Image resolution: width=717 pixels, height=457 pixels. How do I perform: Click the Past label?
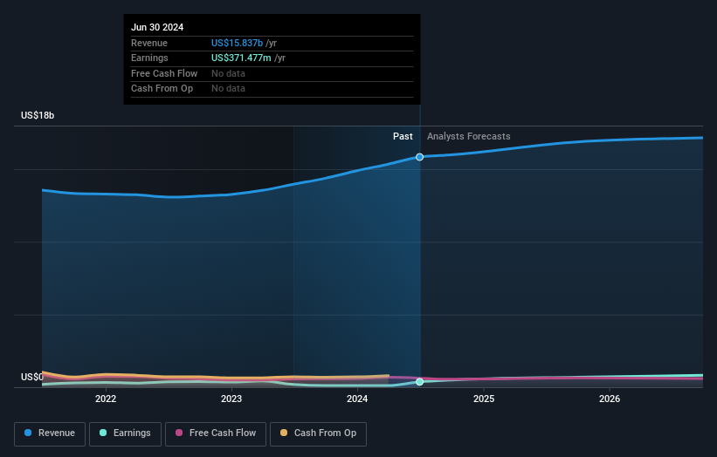(403, 136)
